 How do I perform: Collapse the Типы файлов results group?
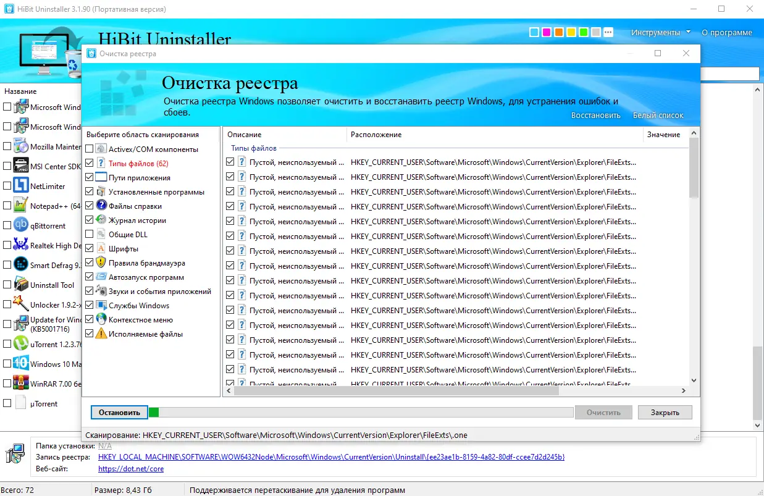pos(254,148)
